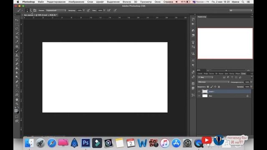Open the brush flow slider dropdown
This screenshot has height=150, width=267.
click(104, 10)
